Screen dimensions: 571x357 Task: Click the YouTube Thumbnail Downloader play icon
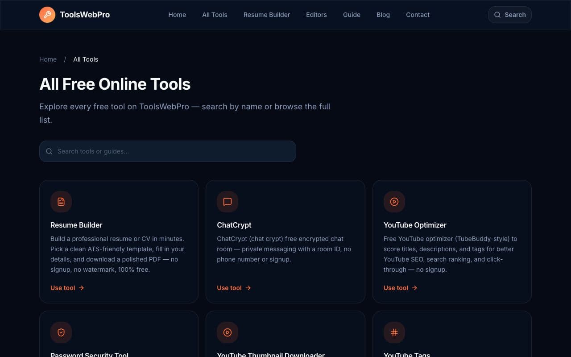(x=228, y=332)
